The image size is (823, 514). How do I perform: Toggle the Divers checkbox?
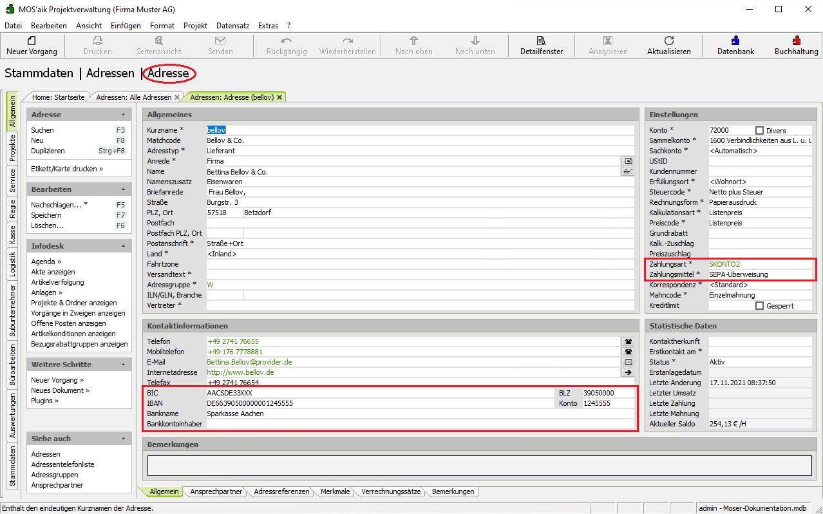759,130
